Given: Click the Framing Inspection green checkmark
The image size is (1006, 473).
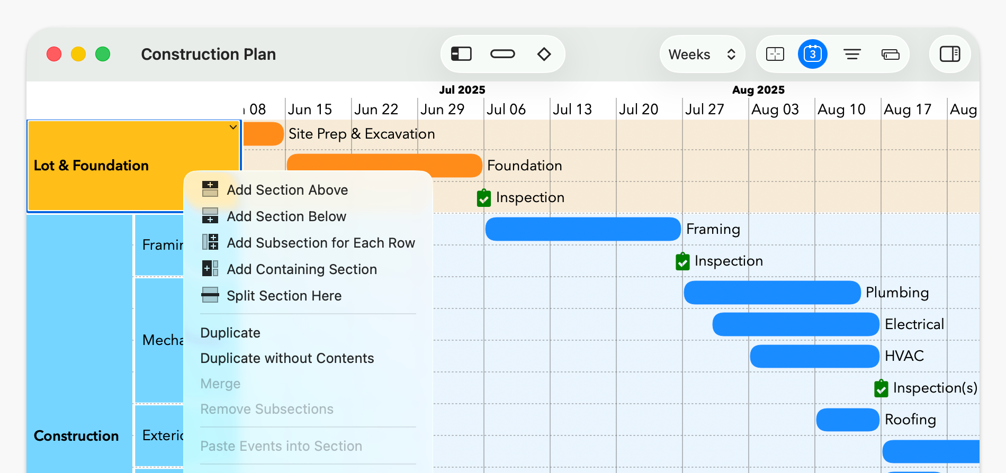Looking at the screenshot, I should (682, 261).
